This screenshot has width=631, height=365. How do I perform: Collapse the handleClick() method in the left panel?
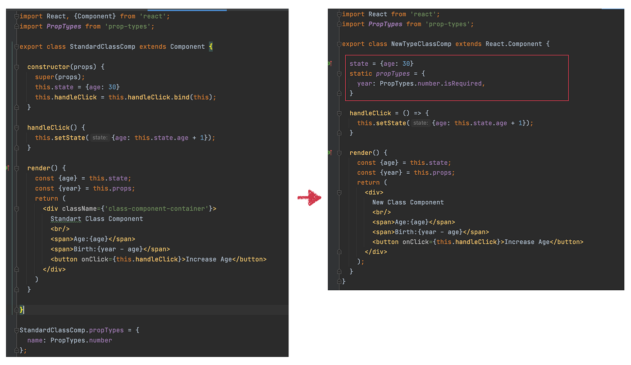[16, 127]
